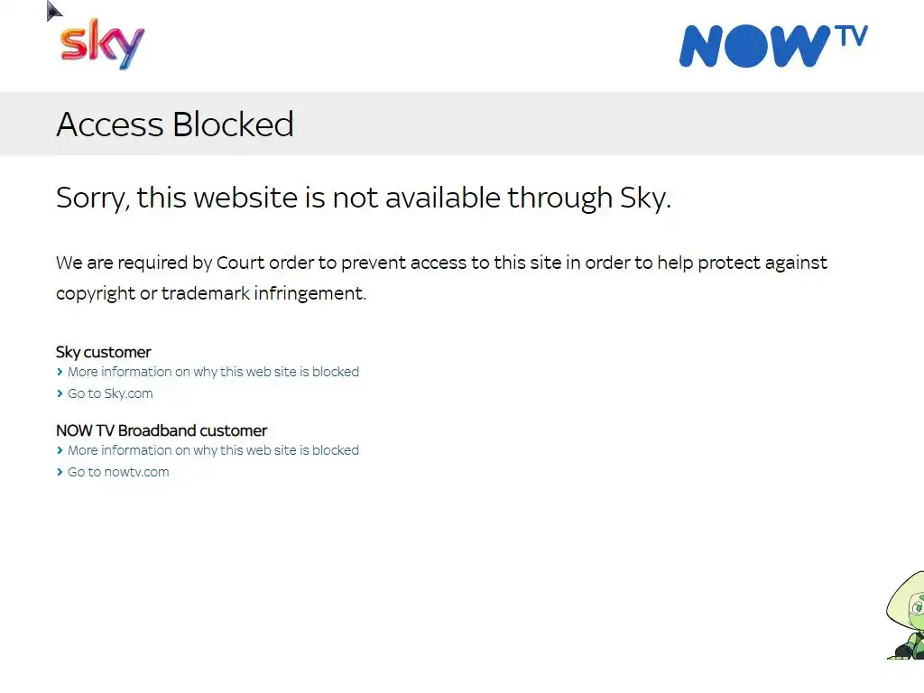Screen dimensions: 924x693
Task: Open NOW TV's 'More information on why this web site is blocked' link
Action: pos(213,450)
